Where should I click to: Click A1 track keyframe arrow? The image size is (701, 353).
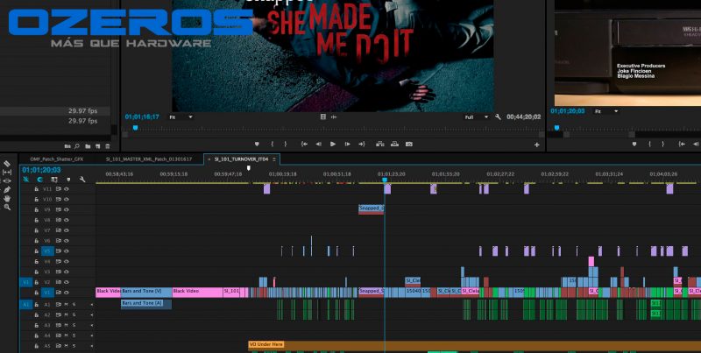pyautogui.click(x=92, y=305)
